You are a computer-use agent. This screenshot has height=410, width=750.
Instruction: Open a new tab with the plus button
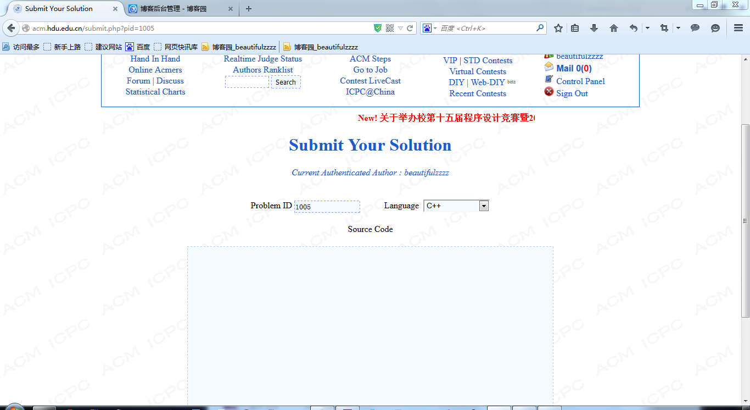tap(249, 9)
